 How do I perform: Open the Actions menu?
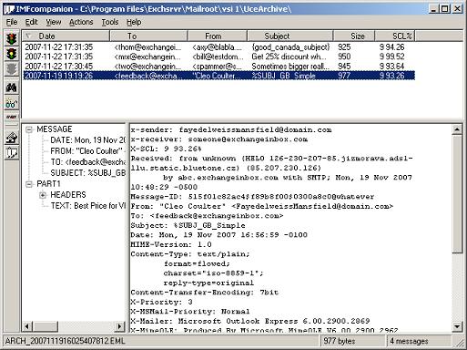coord(81,22)
